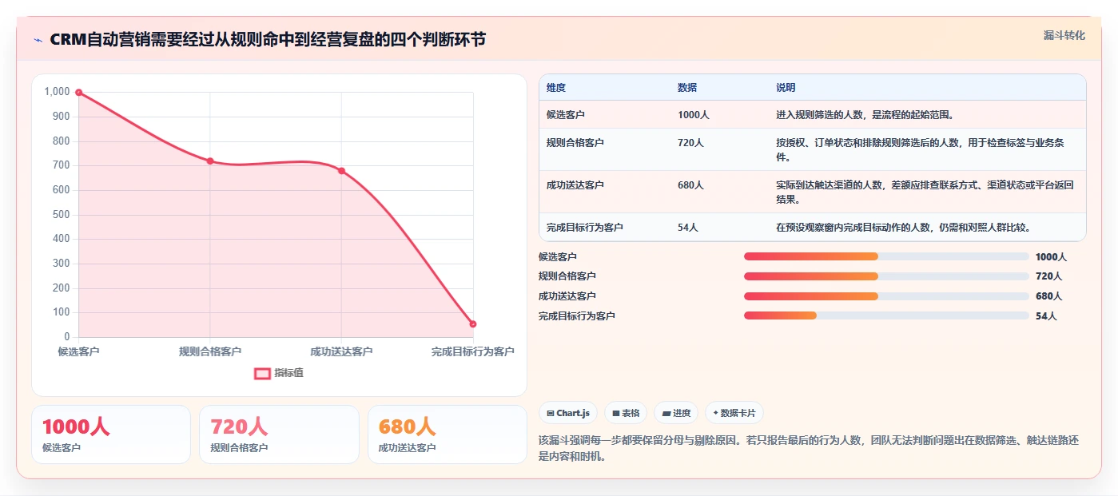Click the summary paragraph starting 该漏斗强调

(x=809, y=448)
